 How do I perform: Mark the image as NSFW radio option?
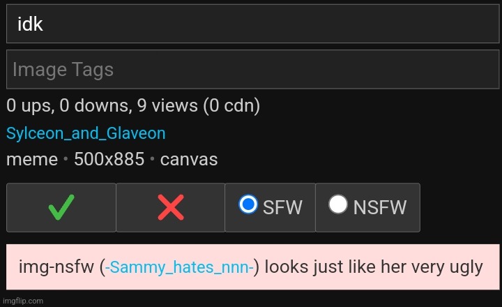(337, 204)
